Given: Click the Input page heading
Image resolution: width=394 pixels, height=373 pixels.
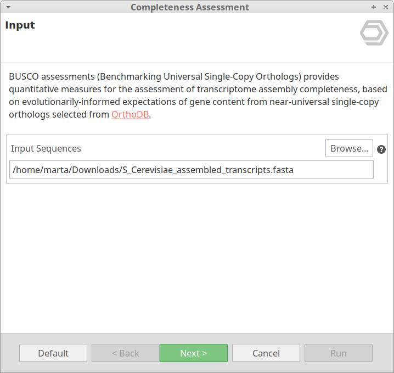Looking at the screenshot, I should [20, 25].
